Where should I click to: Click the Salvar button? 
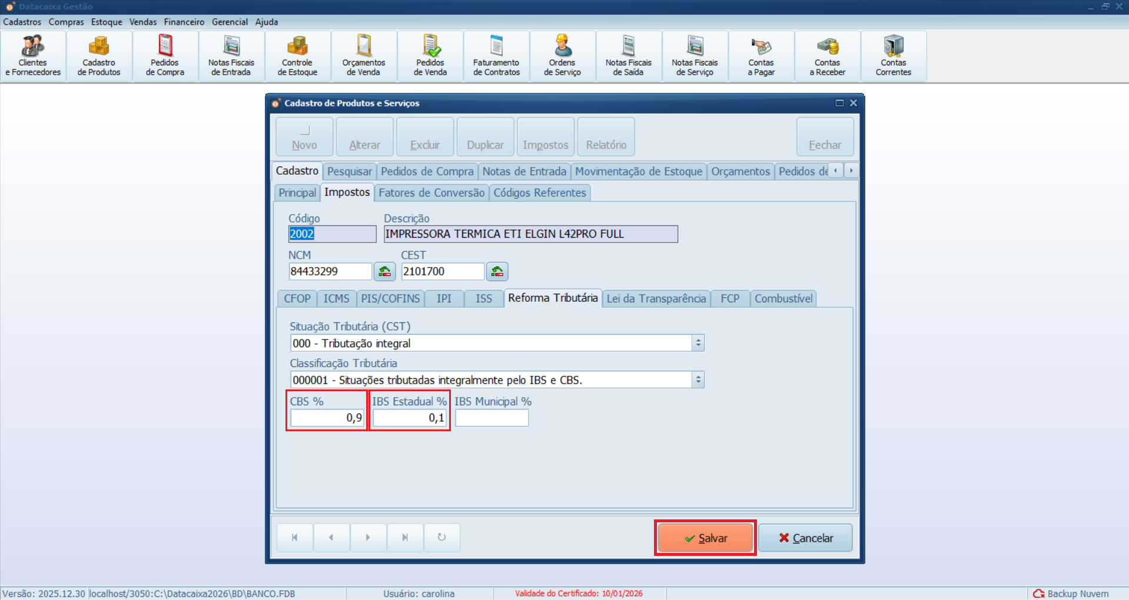(705, 538)
